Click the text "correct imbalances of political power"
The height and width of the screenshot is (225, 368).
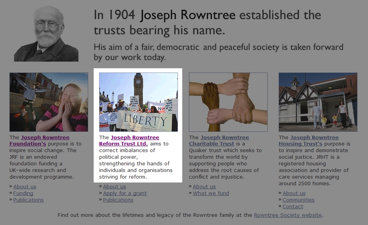(x=127, y=153)
